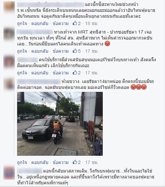Click thumbs-up icon on third comment
The width and height of the screenshot is (165, 187).
tap(75, 73)
